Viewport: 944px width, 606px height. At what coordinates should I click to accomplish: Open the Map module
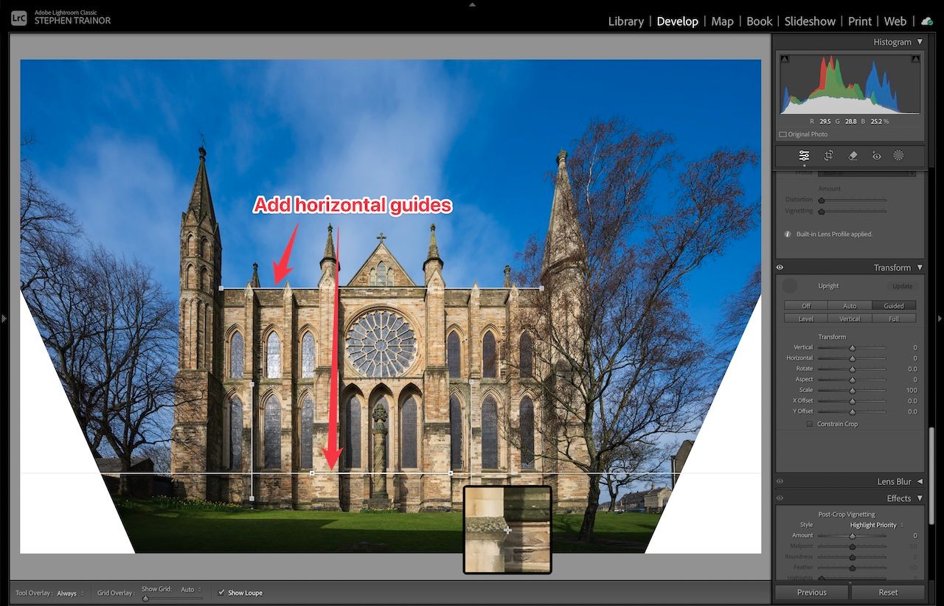tap(722, 21)
